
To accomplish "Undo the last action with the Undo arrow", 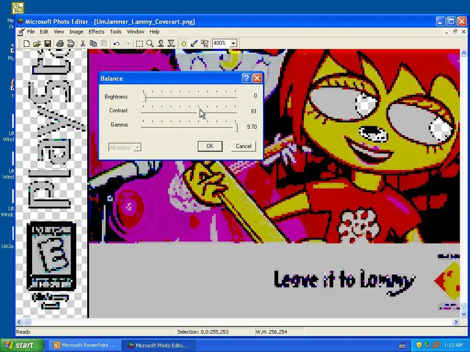I will click(x=117, y=44).
